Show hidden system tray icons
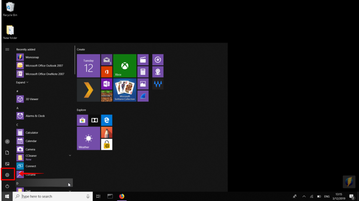Image resolution: width=359 pixels, height=201 pixels. tap(304, 196)
